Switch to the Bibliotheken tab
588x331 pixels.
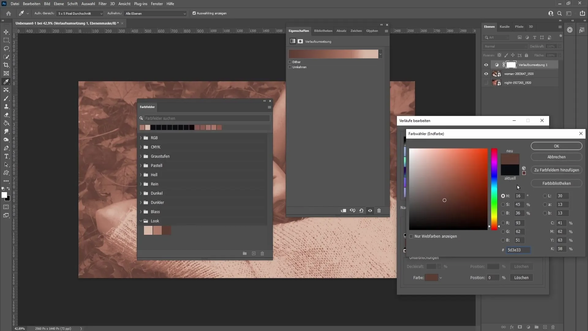[x=323, y=31]
